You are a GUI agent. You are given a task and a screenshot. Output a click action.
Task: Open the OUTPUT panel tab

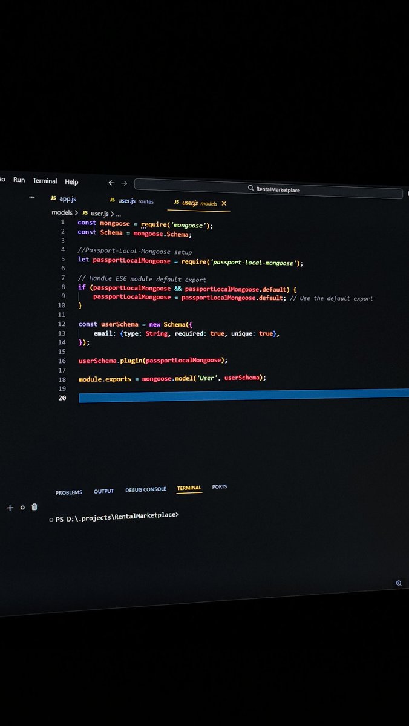pyautogui.click(x=104, y=491)
